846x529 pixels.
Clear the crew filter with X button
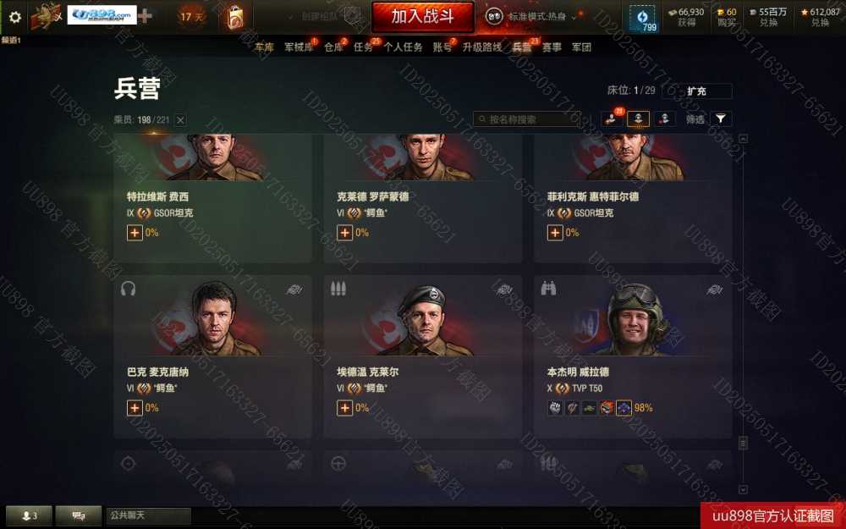(181, 120)
